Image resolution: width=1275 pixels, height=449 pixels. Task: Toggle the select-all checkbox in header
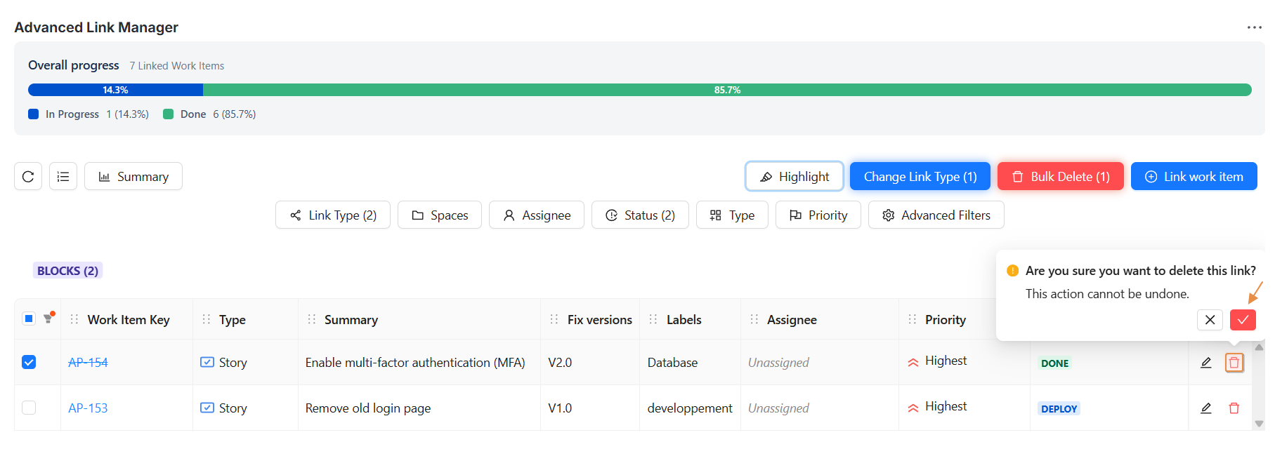click(29, 319)
